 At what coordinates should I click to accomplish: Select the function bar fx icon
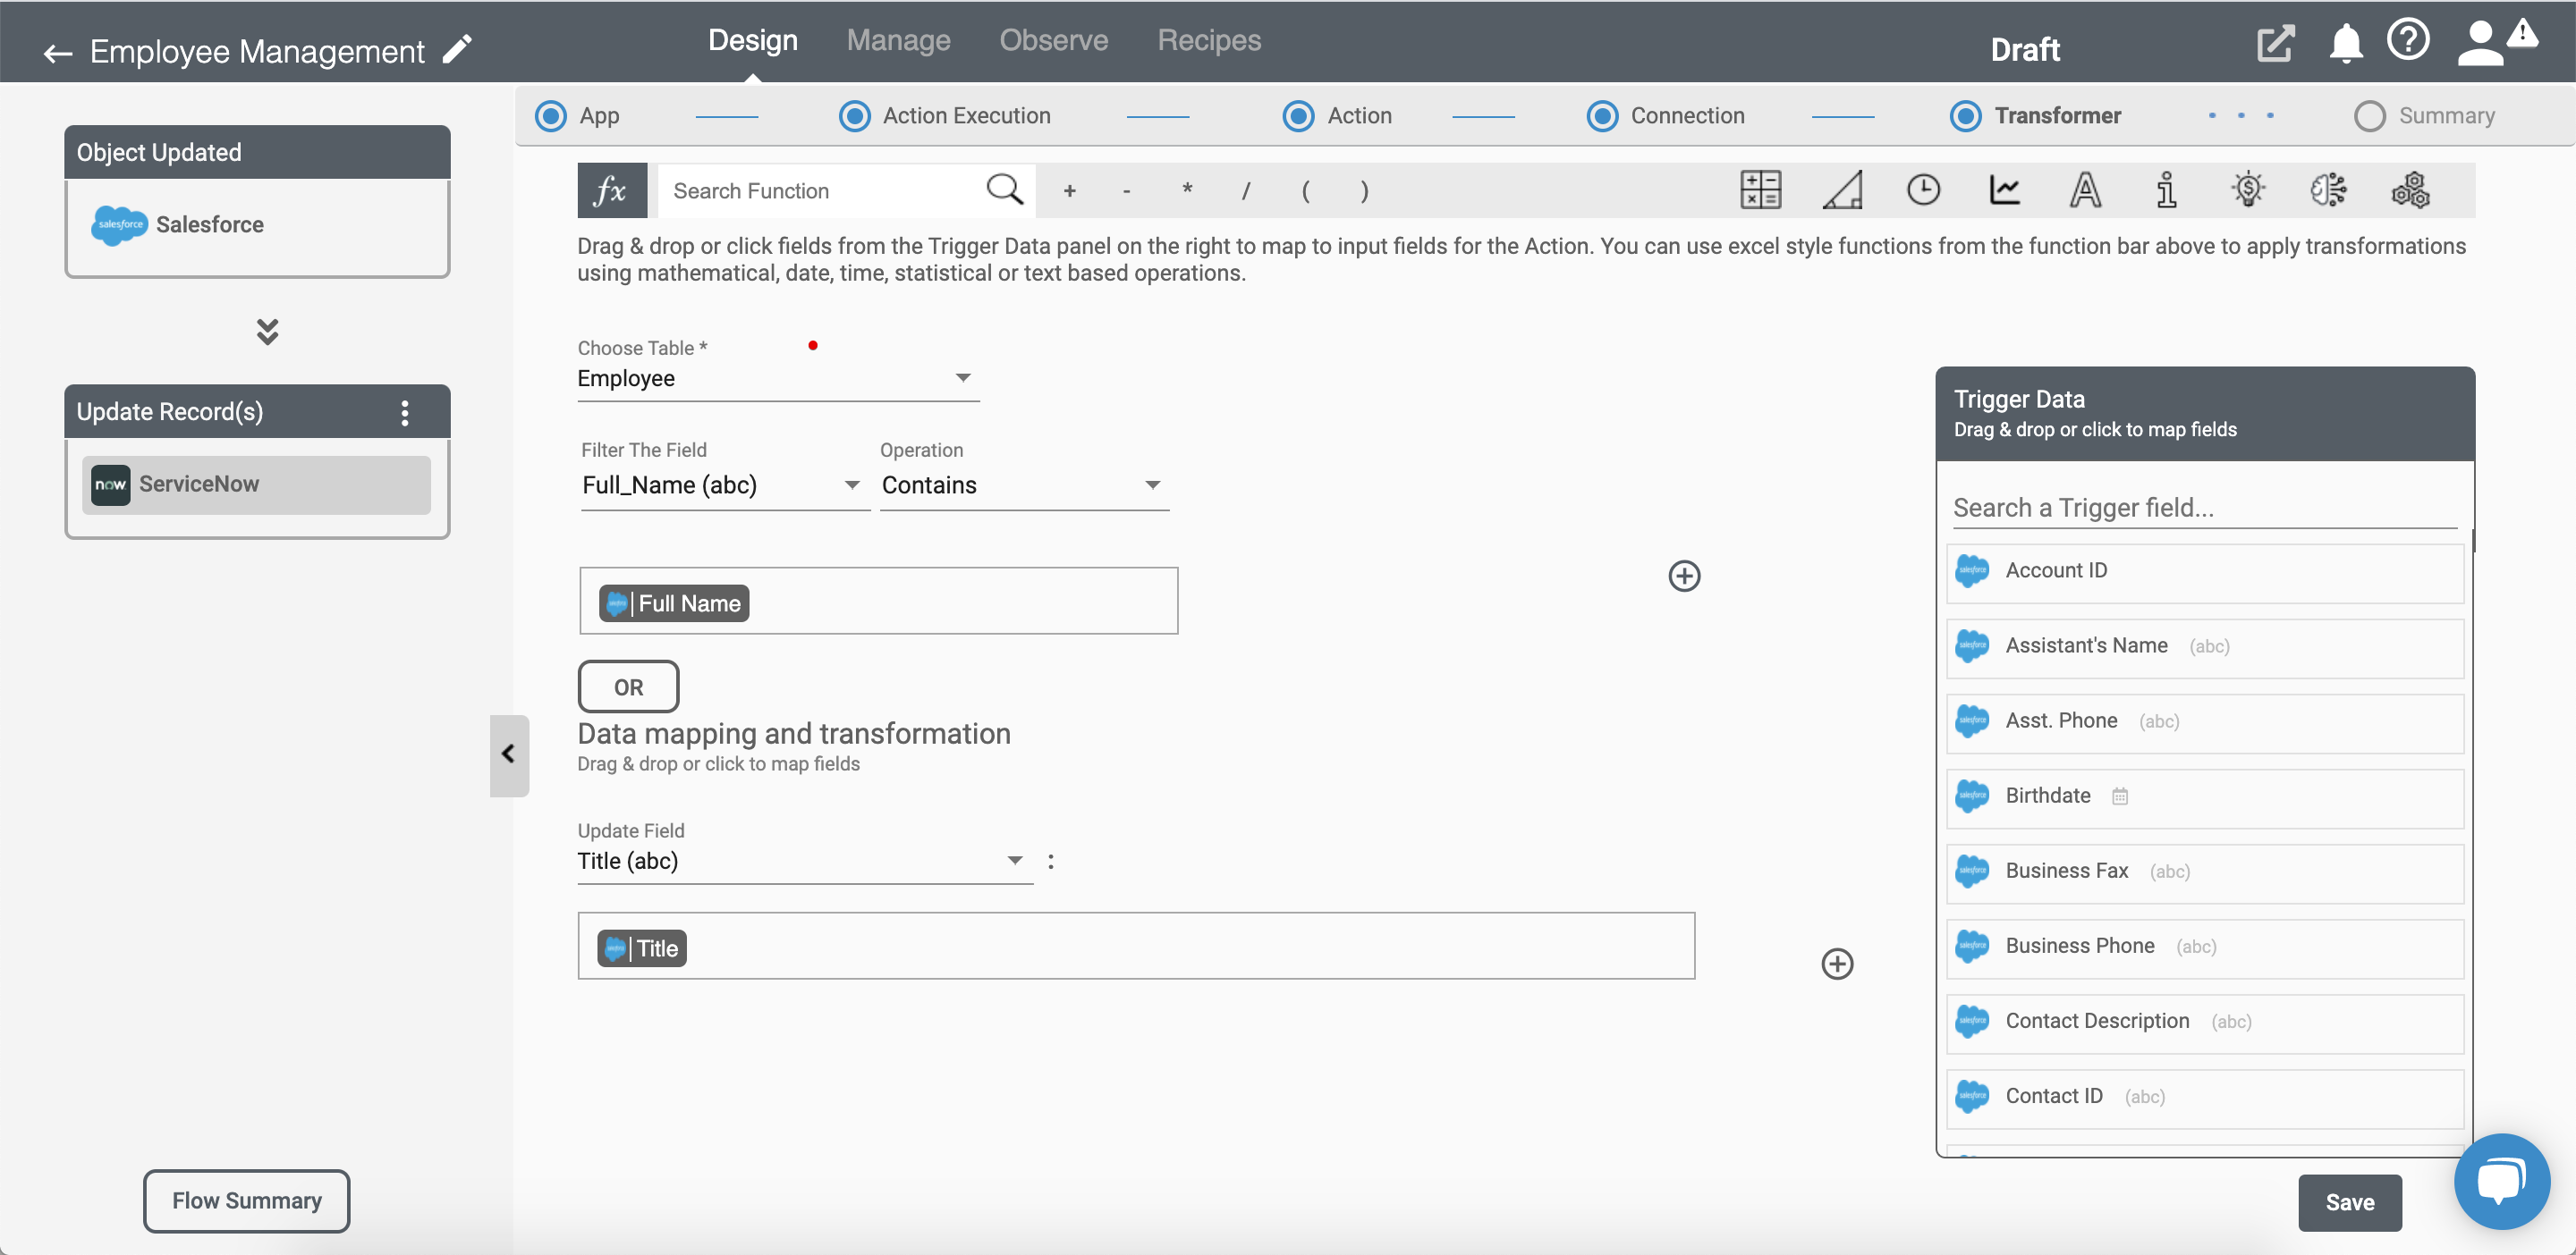(608, 190)
